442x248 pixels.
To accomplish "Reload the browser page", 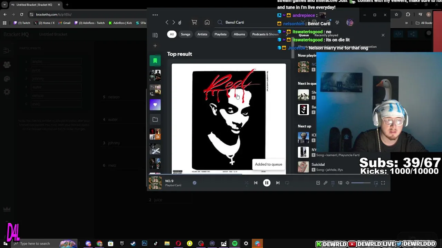I will (21, 14).
